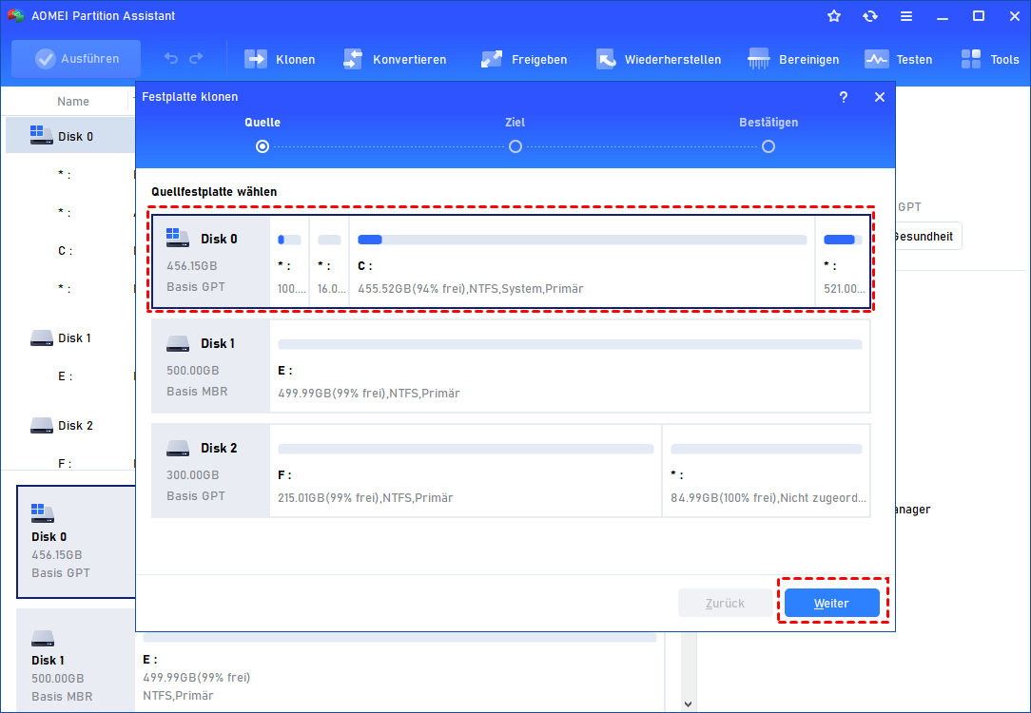Open the Klonen toolbar menu
The height and width of the screenshot is (713, 1031).
click(280, 59)
